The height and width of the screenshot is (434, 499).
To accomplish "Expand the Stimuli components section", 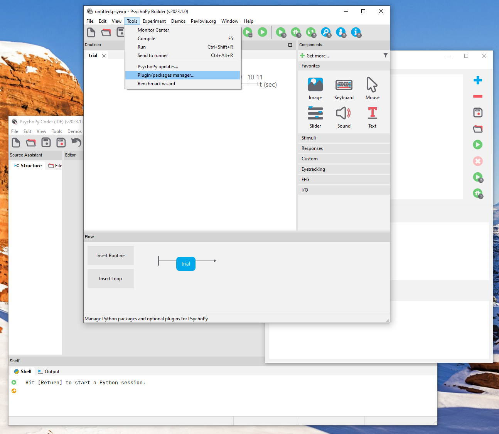I will click(x=344, y=138).
